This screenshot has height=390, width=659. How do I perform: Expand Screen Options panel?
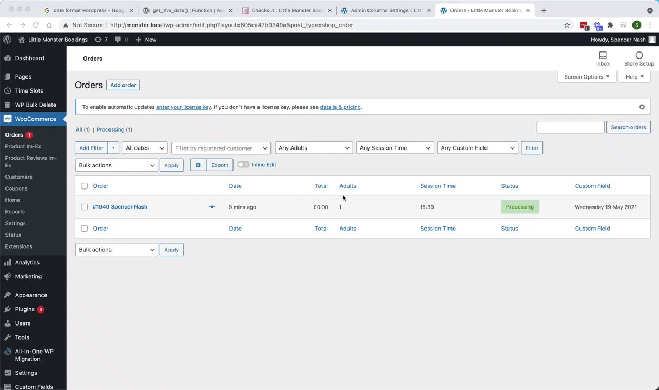point(586,77)
